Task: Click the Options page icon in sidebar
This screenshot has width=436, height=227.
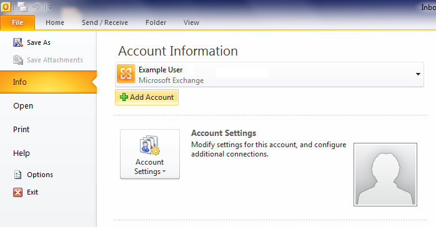Action: (x=17, y=175)
